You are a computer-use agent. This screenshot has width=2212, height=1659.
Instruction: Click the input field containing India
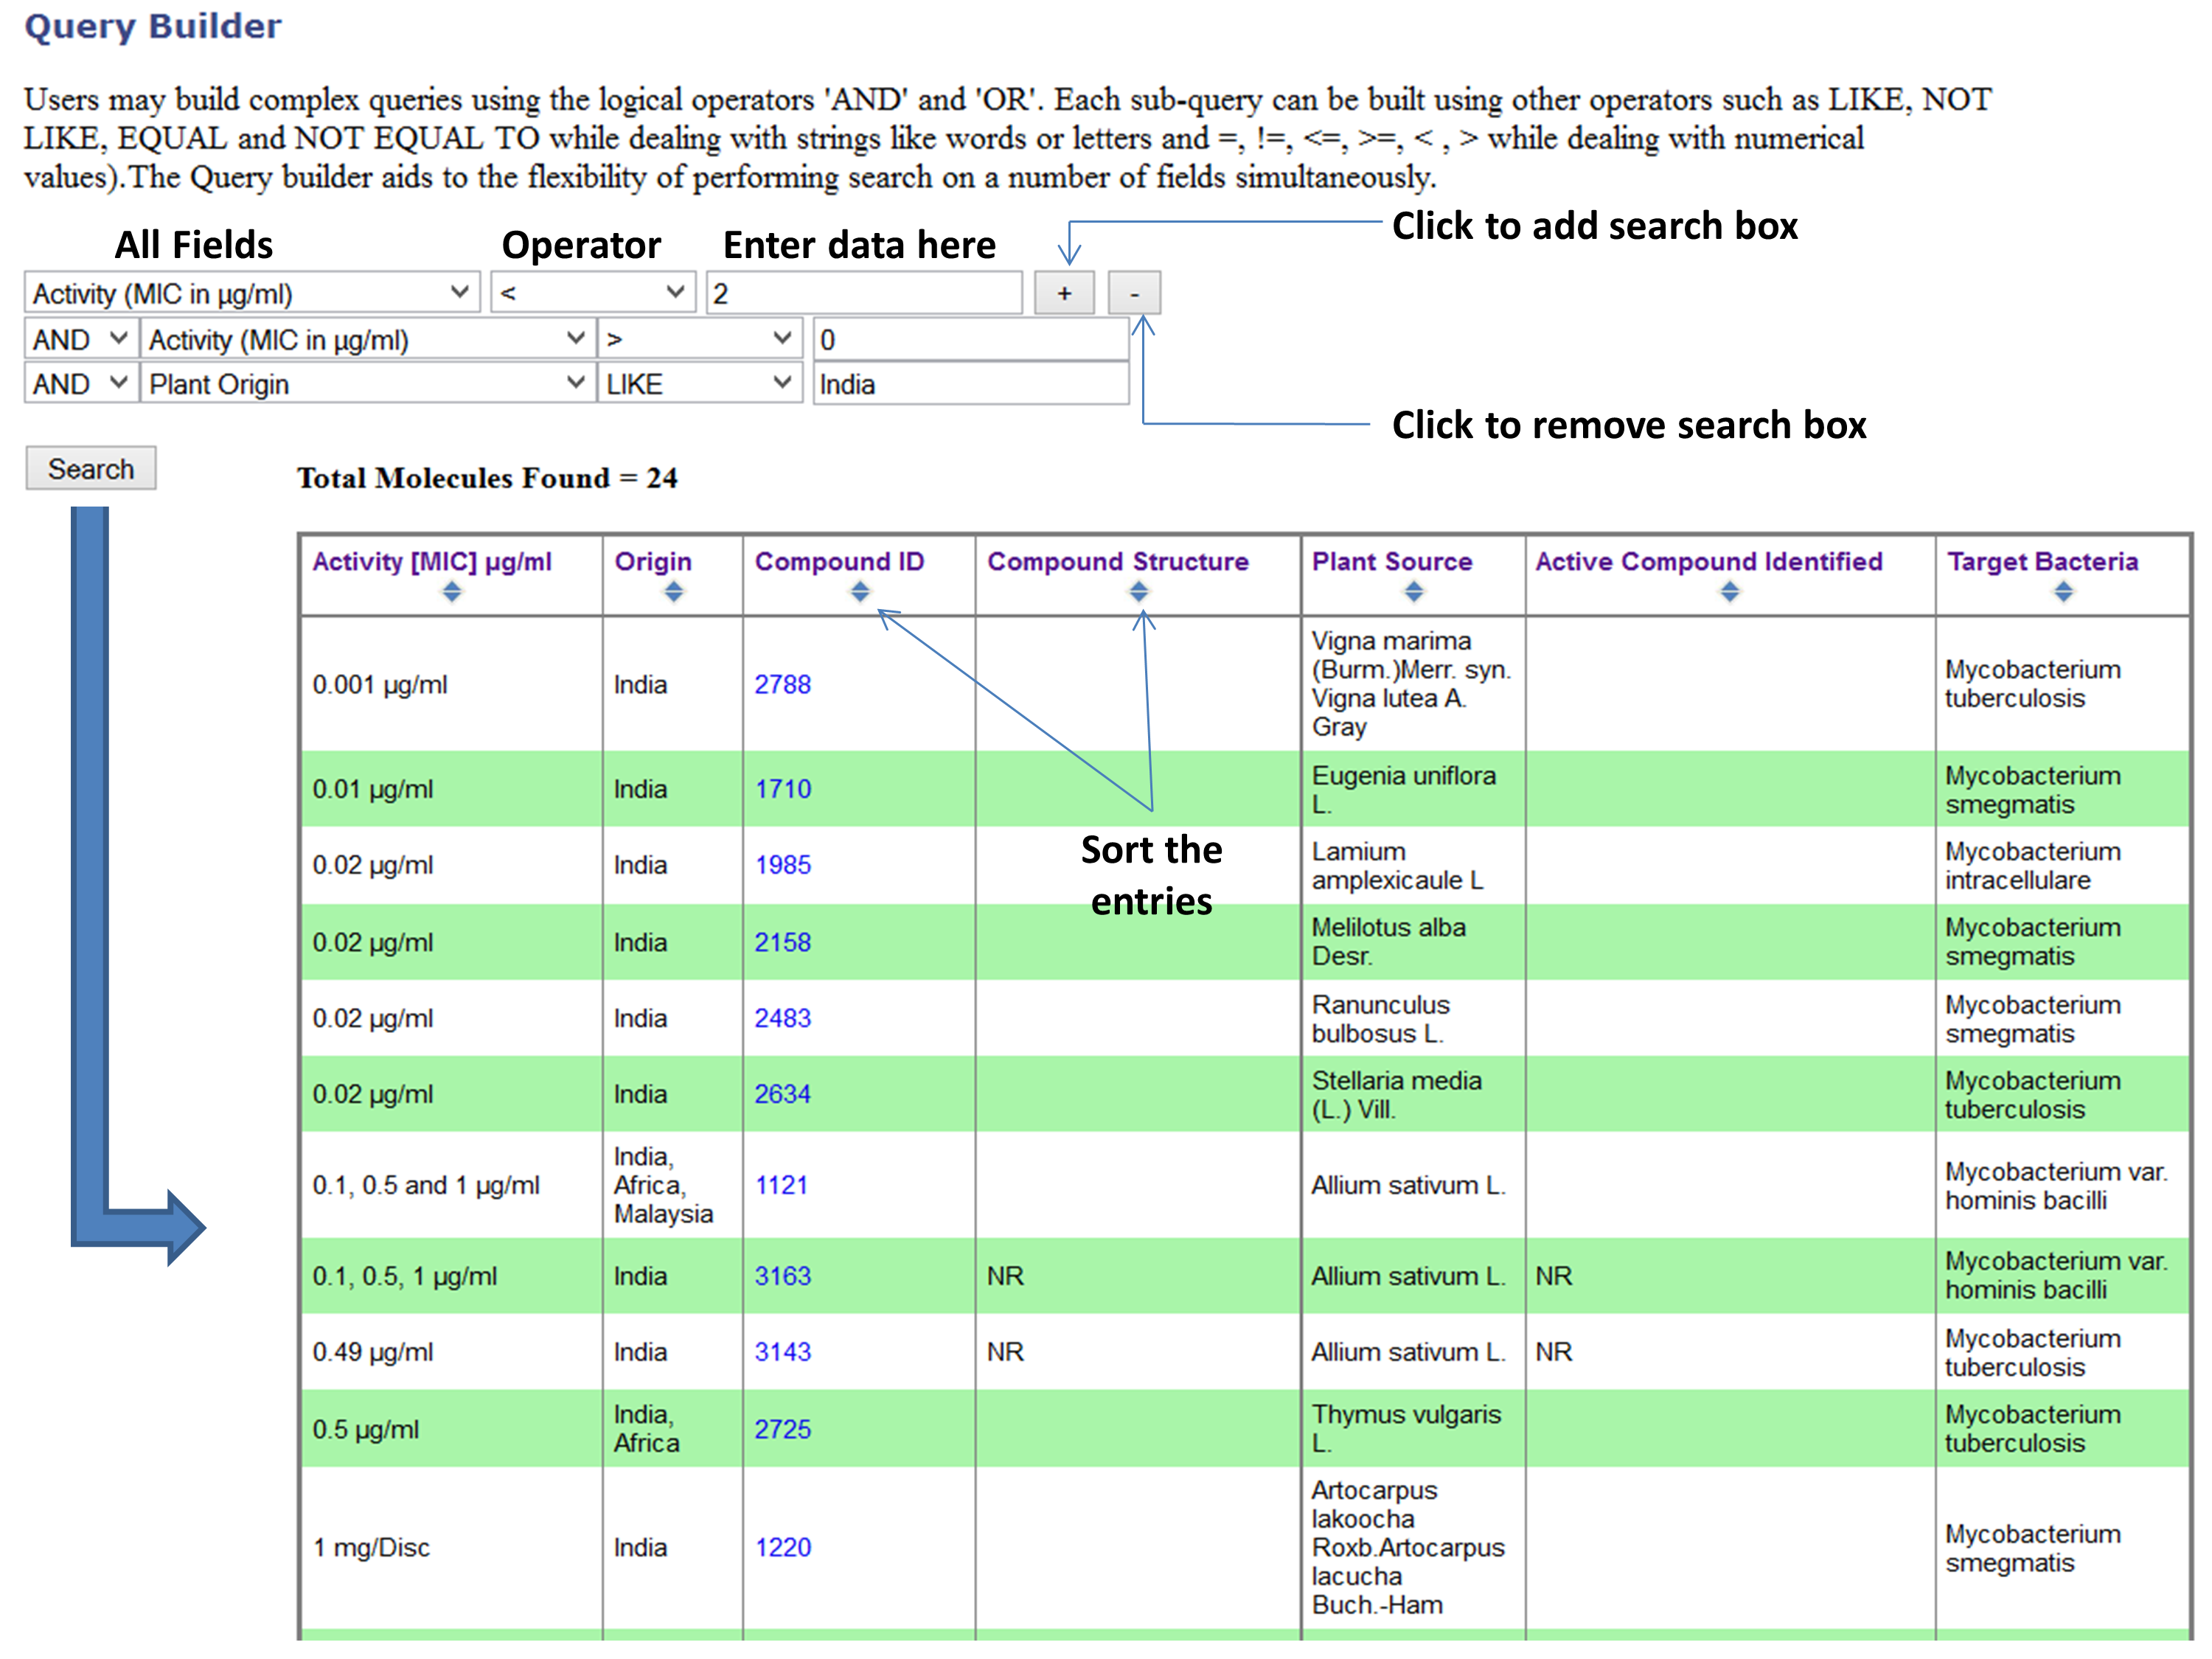[x=970, y=384]
